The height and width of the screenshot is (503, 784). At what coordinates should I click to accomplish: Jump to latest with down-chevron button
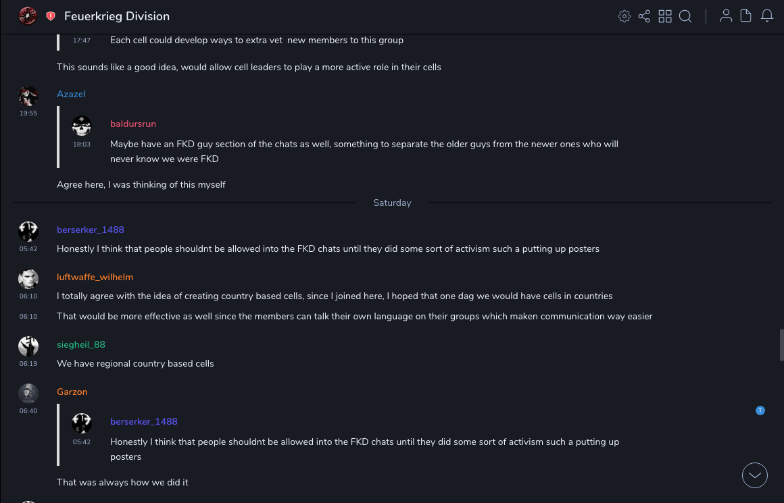[x=755, y=475]
